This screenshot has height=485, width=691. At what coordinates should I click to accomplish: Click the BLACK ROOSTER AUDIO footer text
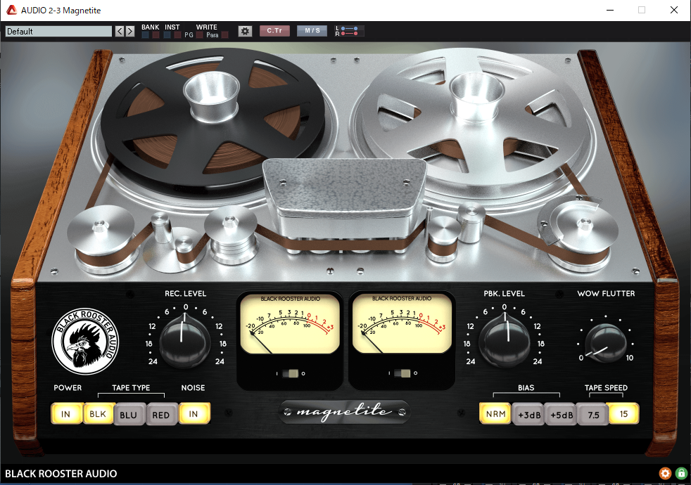pos(61,474)
